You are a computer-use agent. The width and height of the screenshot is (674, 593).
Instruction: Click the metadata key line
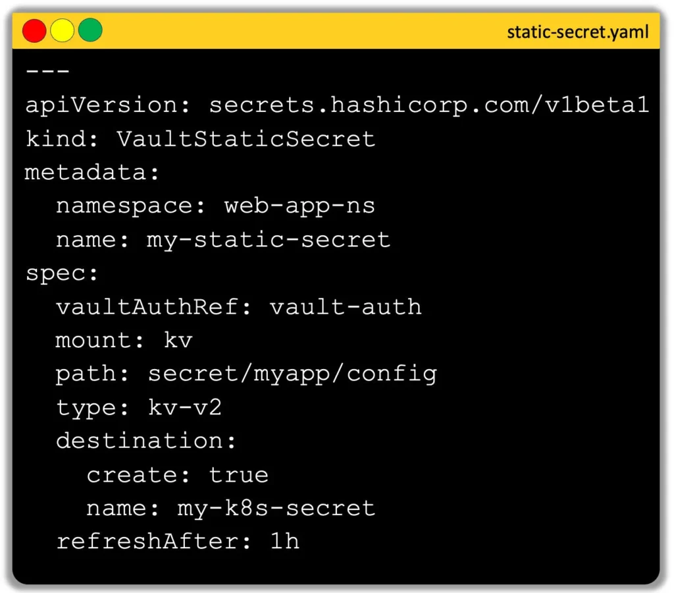(x=92, y=173)
